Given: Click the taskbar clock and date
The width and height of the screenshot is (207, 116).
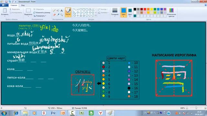Looking at the screenshot, I should 200,113.
